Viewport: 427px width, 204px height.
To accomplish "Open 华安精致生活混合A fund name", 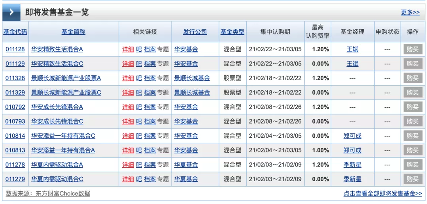I will 57,49.
